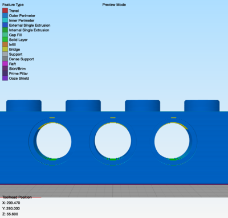Click the red Travel color swatch

(5, 11)
